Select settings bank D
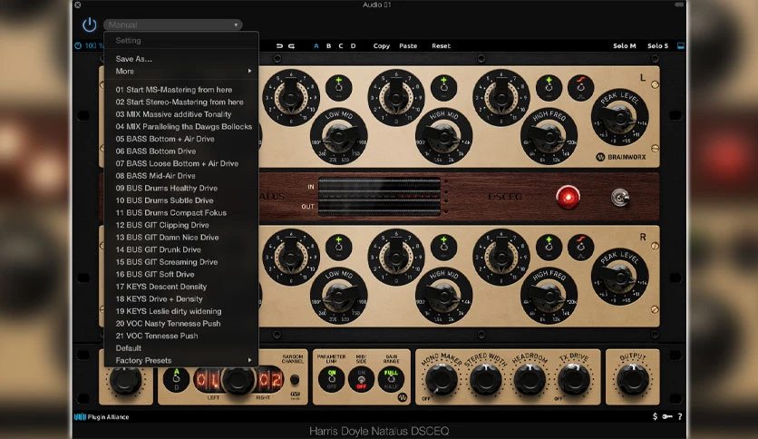The height and width of the screenshot is (439, 758). [x=354, y=46]
